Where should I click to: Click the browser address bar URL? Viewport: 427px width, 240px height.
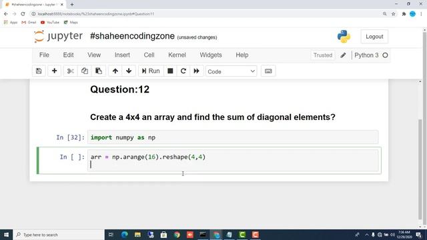pyautogui.click(x=96, y=14)
